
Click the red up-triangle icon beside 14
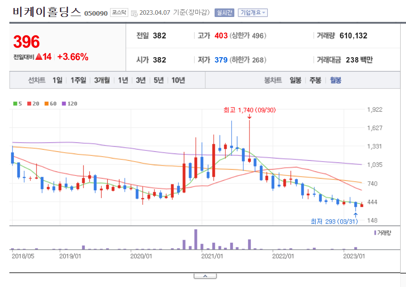click(39, 56)
